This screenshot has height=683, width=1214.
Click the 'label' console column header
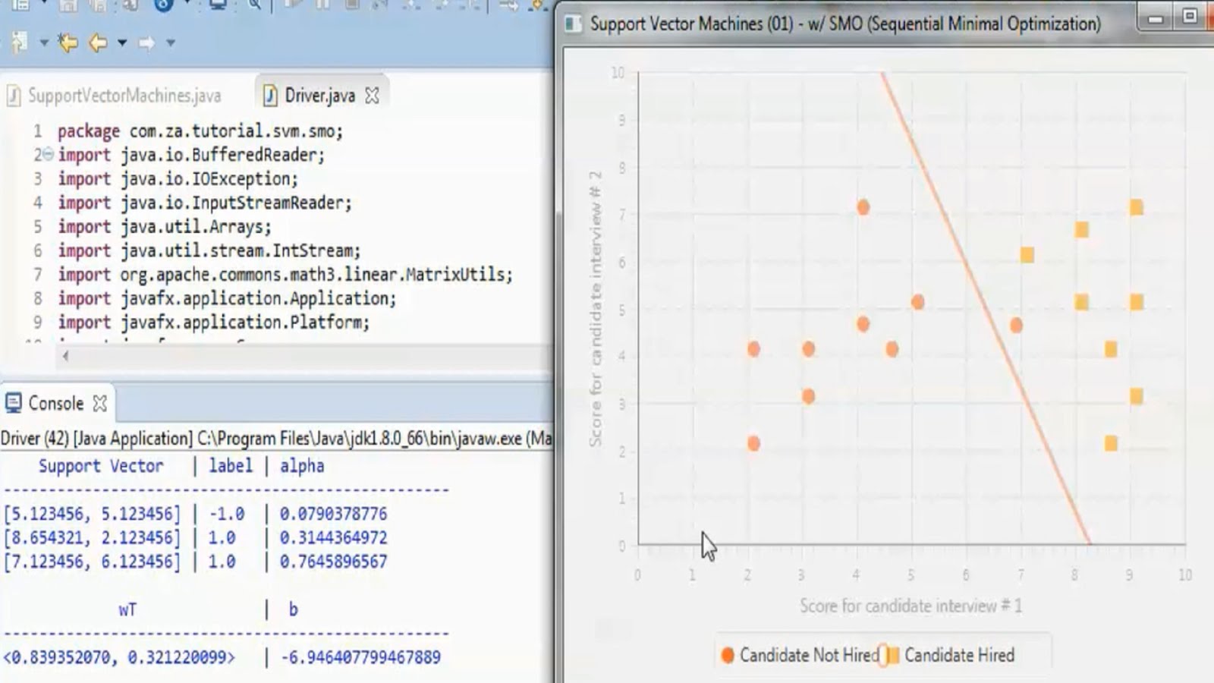231,465
